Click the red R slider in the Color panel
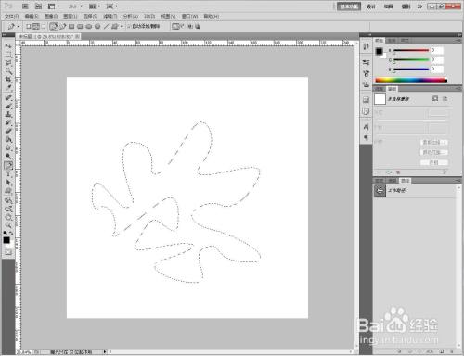 click(x=410, y=50)
